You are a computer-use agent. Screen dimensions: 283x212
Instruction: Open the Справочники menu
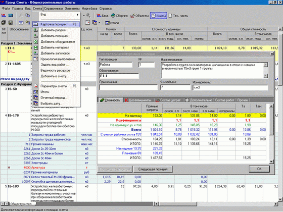(x=53, y=9)
